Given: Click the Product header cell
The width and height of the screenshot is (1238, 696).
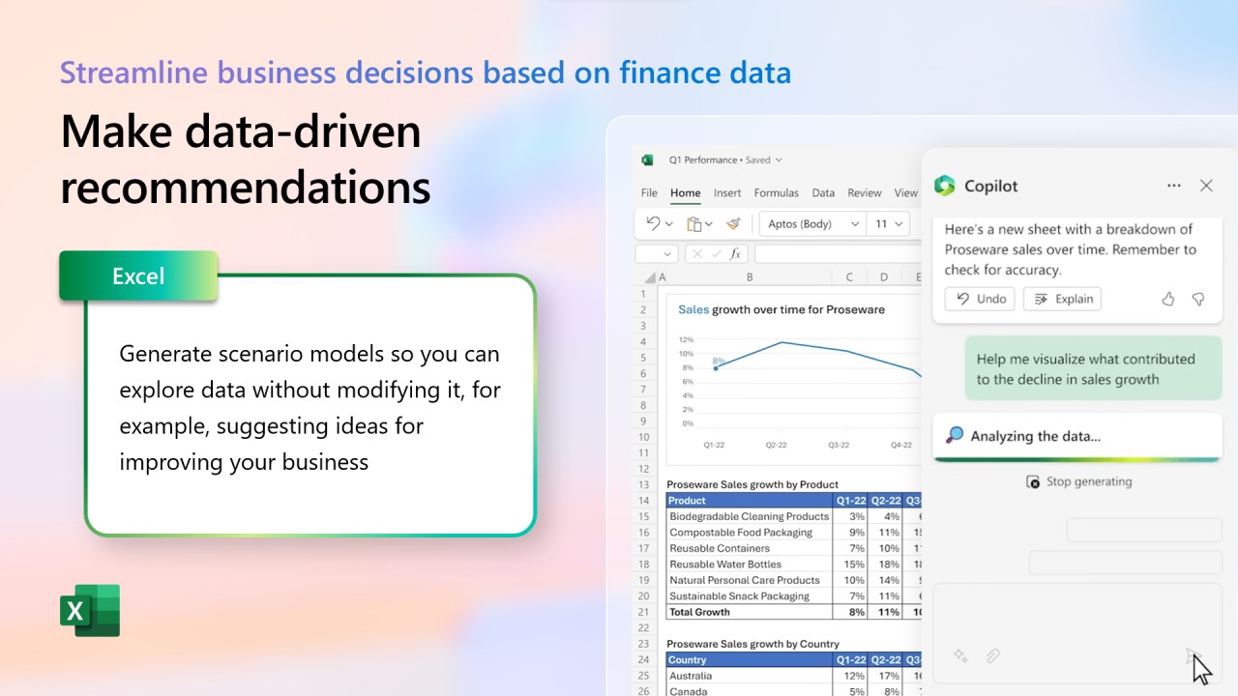Looking at the screenshot, I should (x=750, y=501).
